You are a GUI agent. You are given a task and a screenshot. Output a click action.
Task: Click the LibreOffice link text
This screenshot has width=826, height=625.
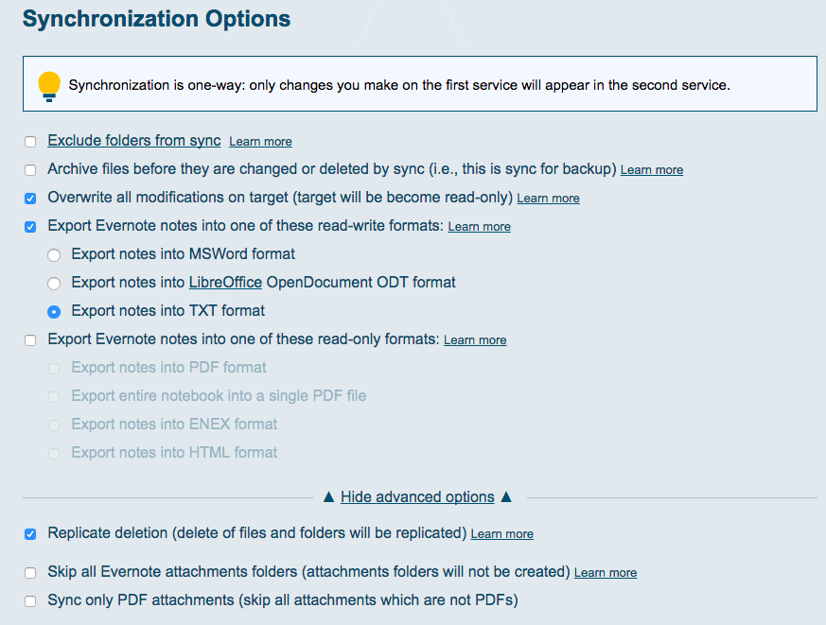coord(225,282)
